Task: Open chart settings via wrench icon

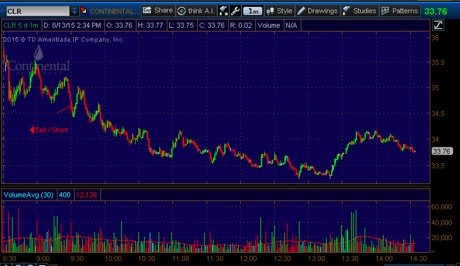Action: [x=235, y=11]
